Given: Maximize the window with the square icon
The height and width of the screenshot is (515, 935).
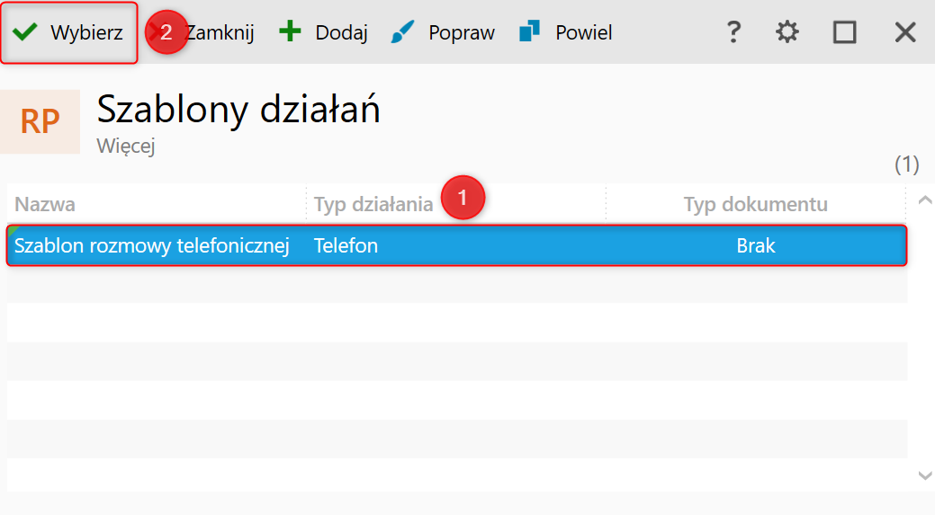Looking at the screenshot, I should coord(844,33).
